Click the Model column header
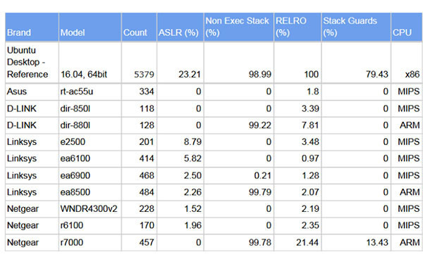The image size is (423, 264). [90, 27]
